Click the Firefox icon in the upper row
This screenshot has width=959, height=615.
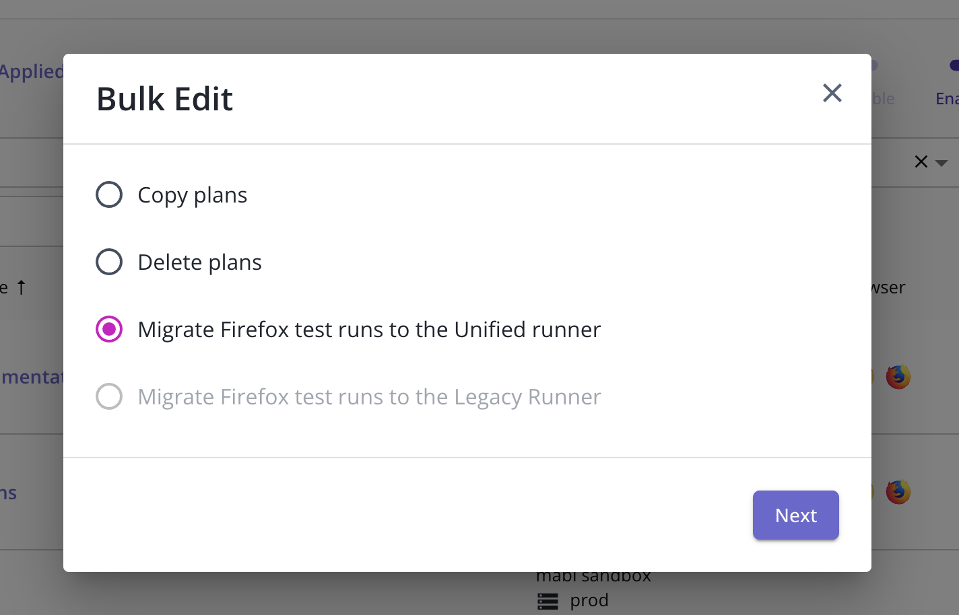coord(898,377)
